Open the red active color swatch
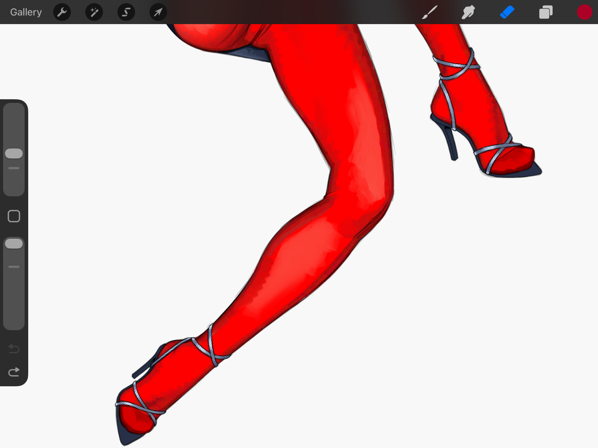This screenshot has width=598, height=448. pyautogui.click(x=584, y=12)
